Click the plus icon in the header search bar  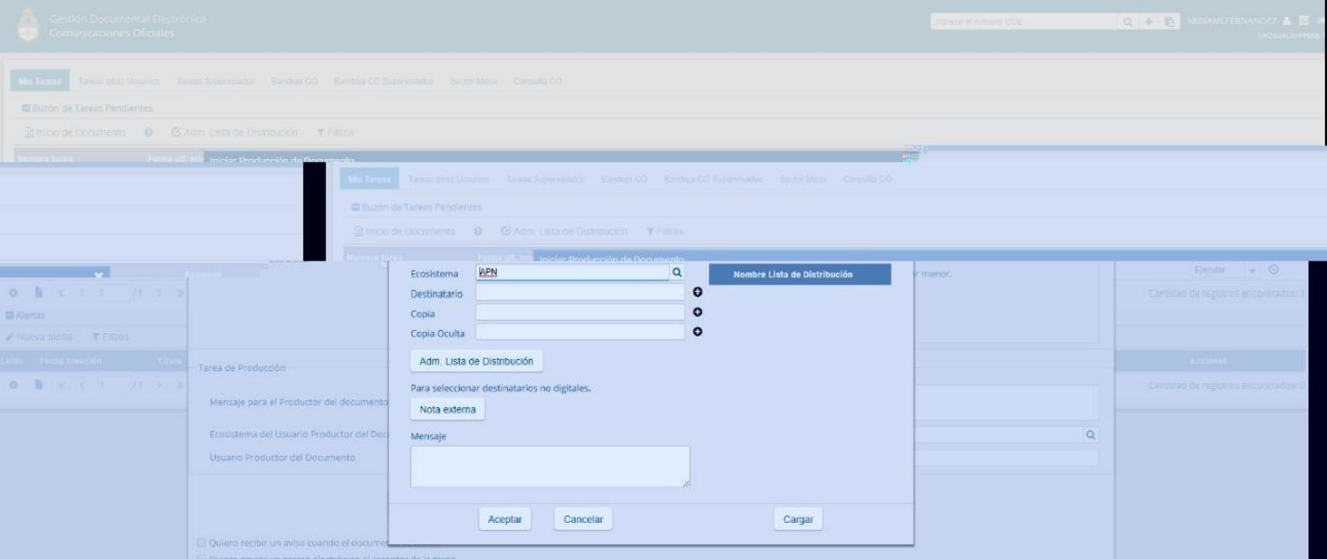1150,21
